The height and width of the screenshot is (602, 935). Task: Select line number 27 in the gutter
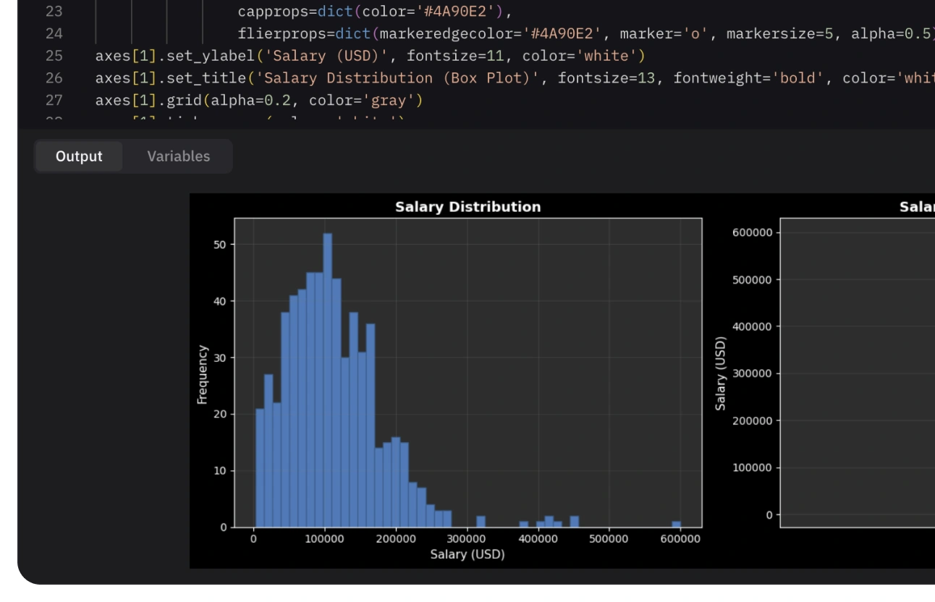pyautogui.click(x=54, y=100)
